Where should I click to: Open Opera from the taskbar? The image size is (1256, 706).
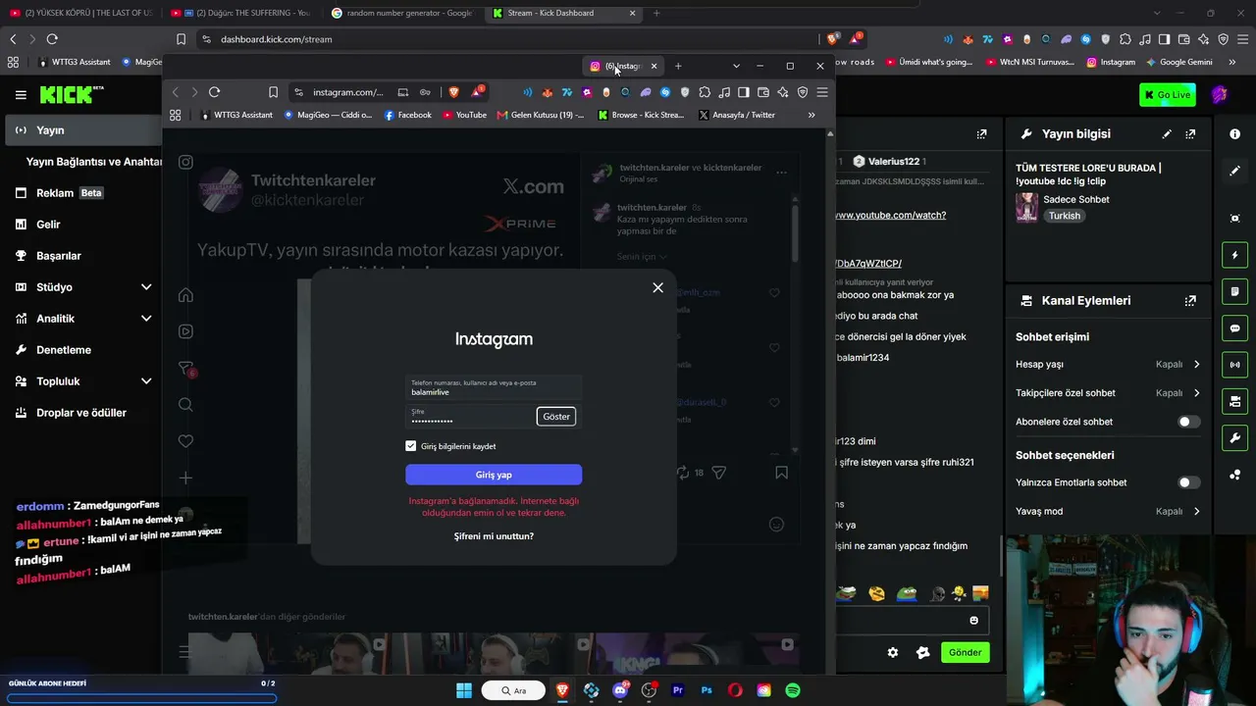[x=735, y=690]
